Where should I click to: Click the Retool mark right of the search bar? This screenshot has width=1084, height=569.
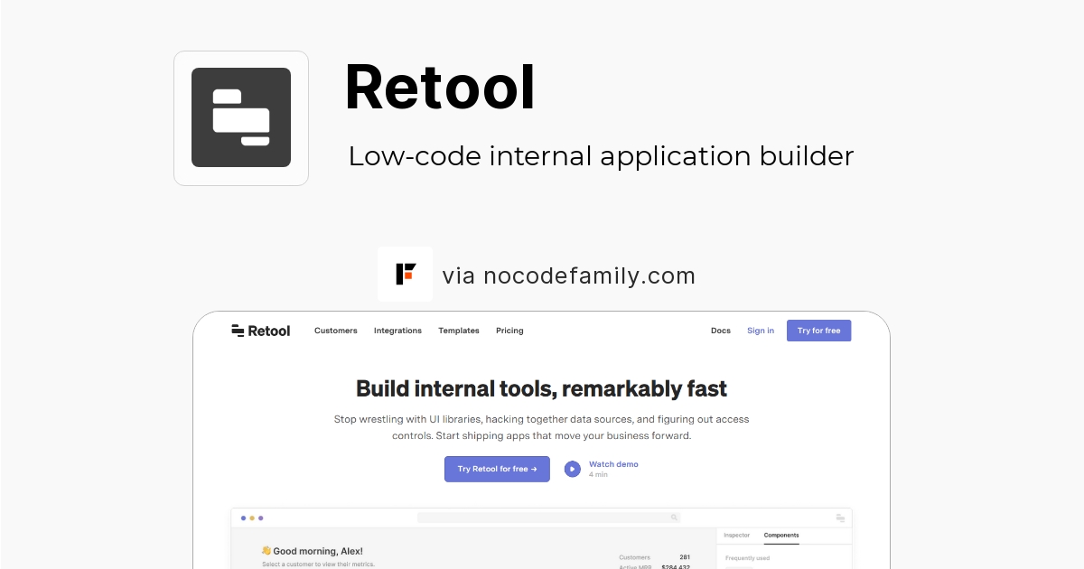[839, 517]
